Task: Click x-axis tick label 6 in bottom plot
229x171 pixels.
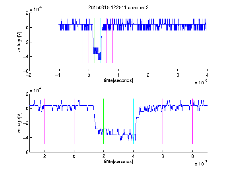Action: pyautogui.click(x=163, y=156)
